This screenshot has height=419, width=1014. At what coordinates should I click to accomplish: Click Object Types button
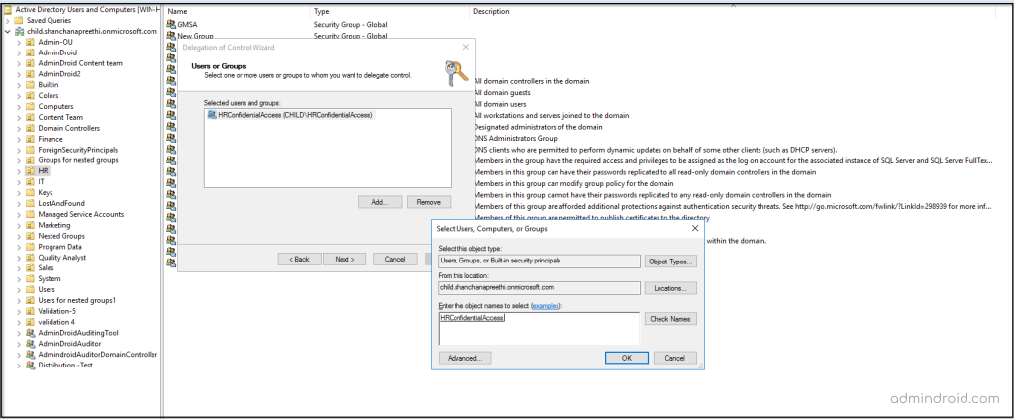point(671,262)
